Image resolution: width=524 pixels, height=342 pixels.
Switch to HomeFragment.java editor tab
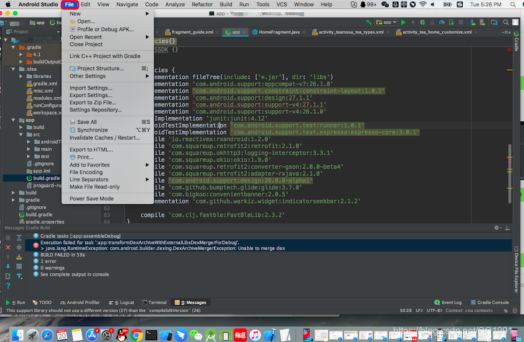(279, 32)
